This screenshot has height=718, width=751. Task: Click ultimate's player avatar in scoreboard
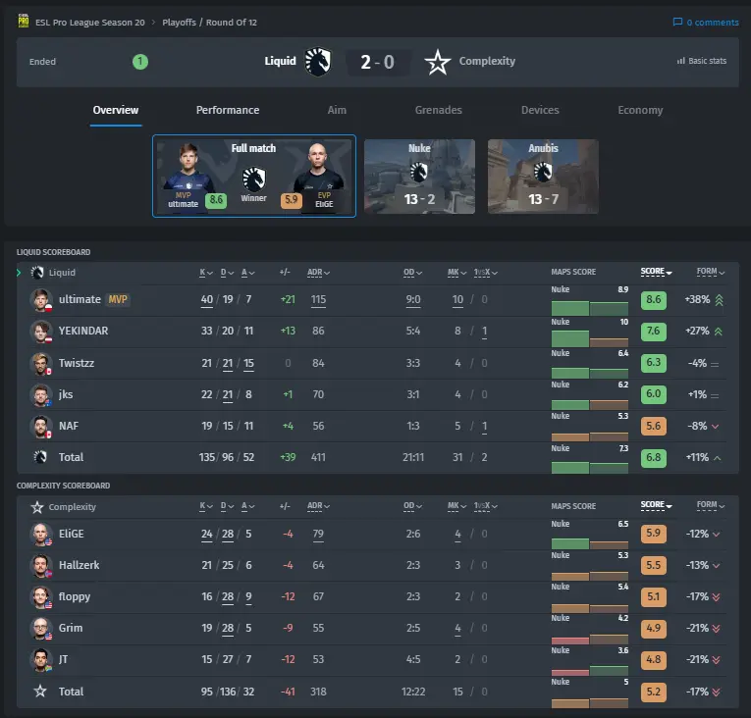point(41,299)
